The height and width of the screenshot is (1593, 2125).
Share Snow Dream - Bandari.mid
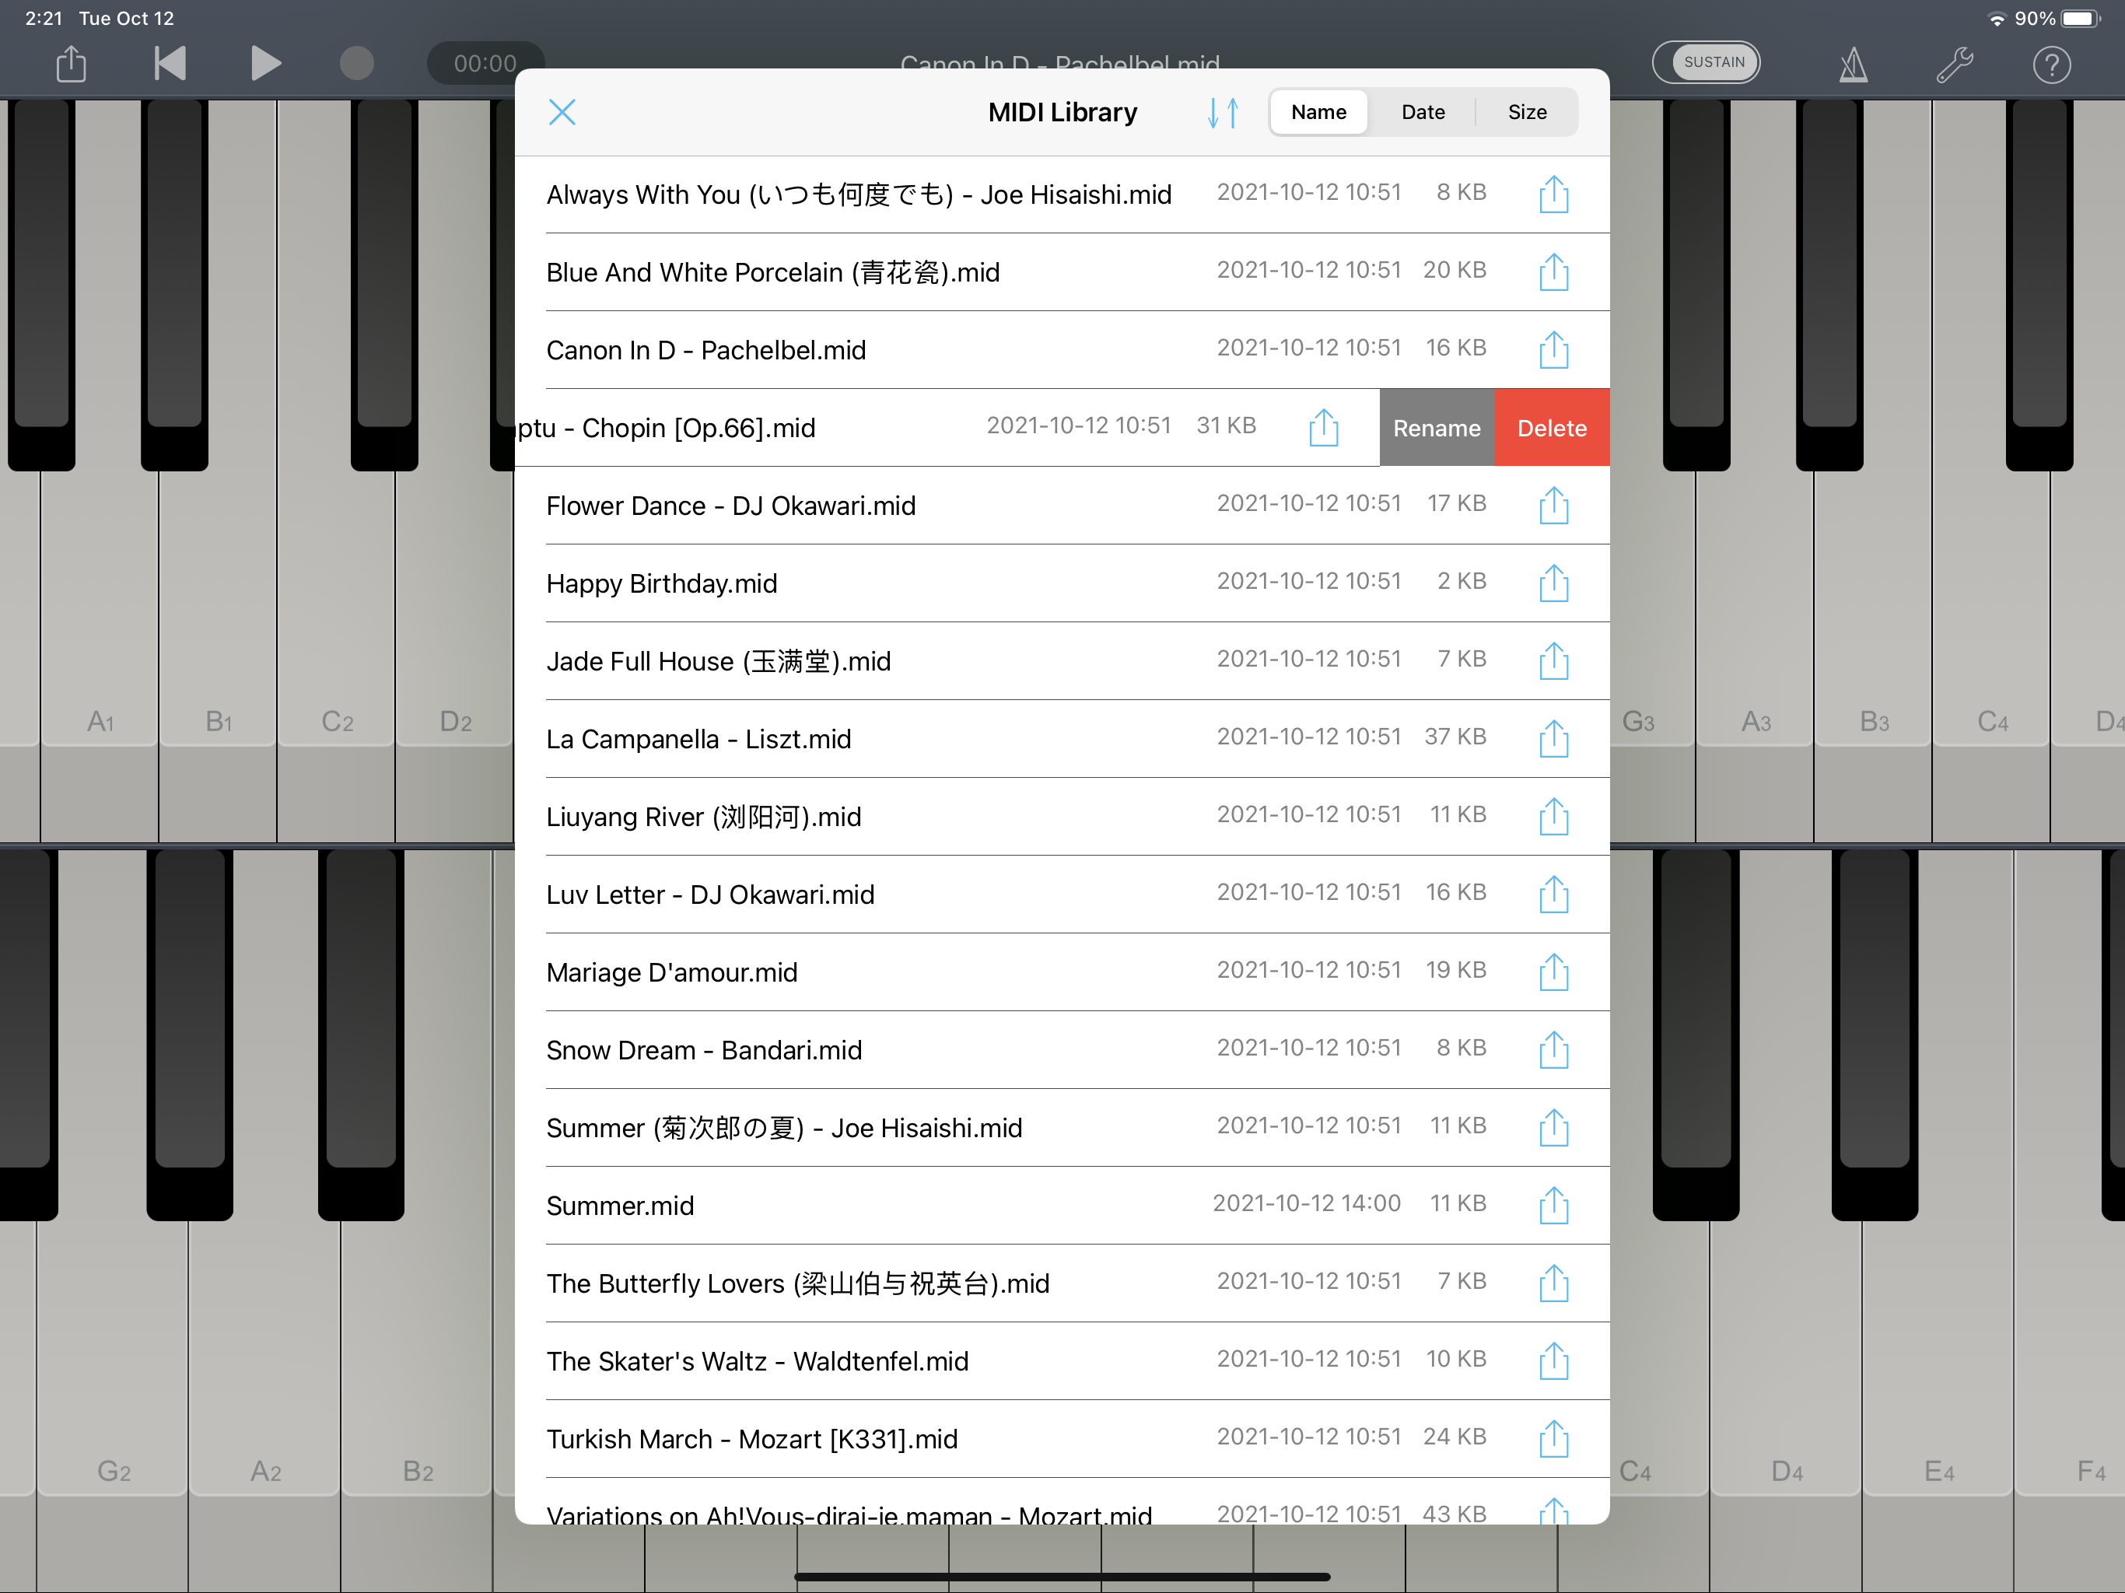pyautogui.click(x=1553, y=1050)
